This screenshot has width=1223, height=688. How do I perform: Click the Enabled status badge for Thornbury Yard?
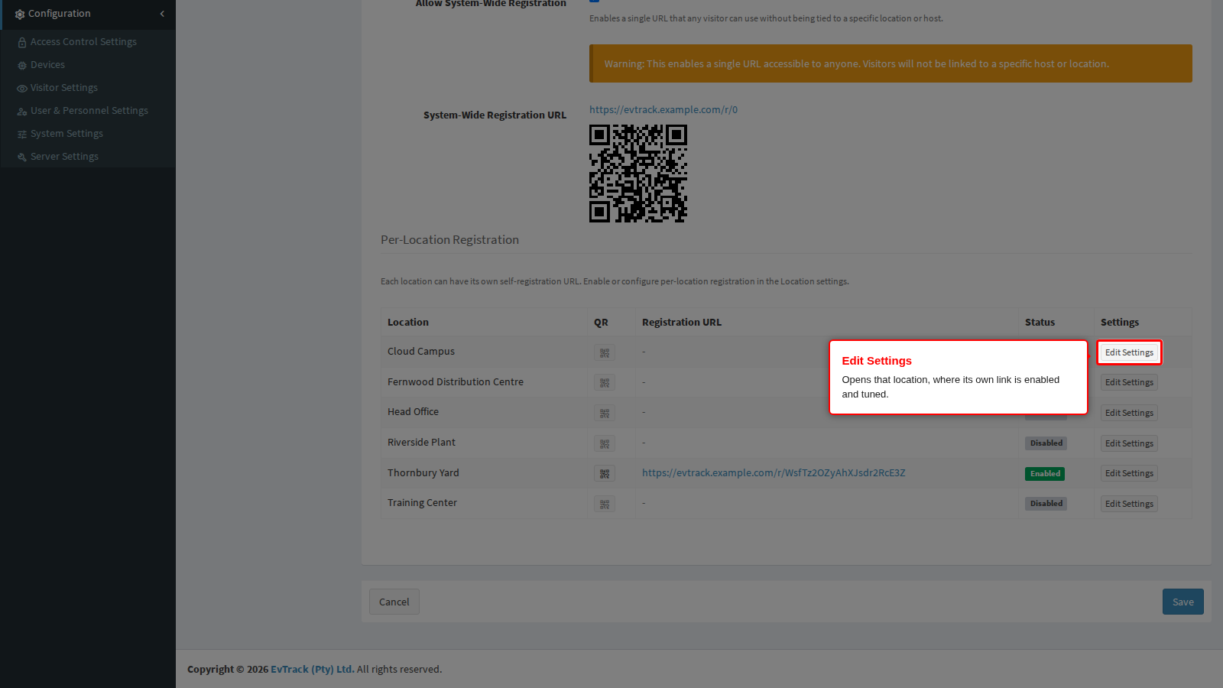(x=1045, y=474)
